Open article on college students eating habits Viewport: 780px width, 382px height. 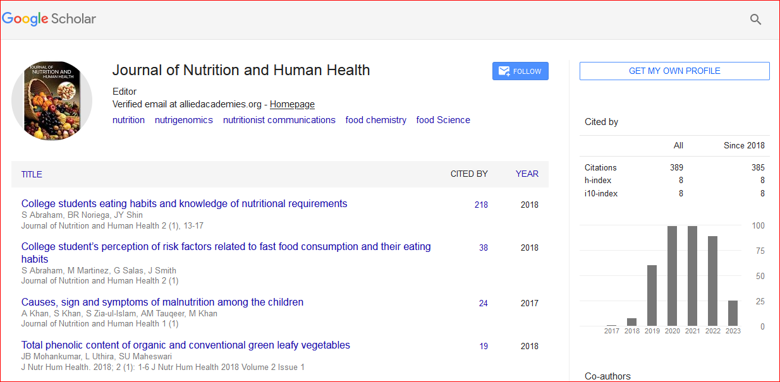click(184, 204)
